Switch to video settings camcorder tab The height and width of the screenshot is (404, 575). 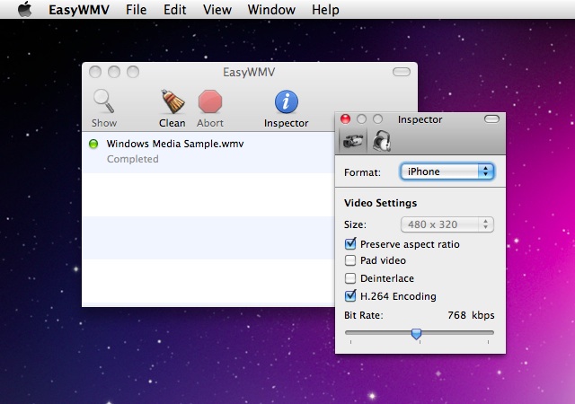pos(352,140)
